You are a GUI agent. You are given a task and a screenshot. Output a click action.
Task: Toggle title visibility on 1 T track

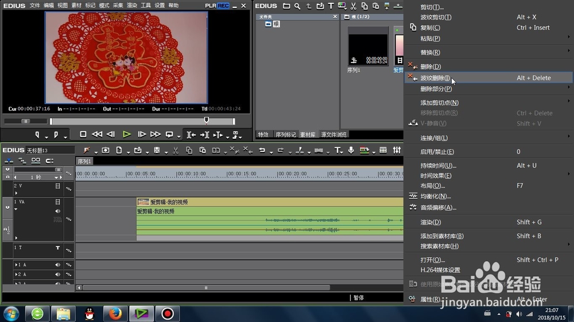[57, 248]
